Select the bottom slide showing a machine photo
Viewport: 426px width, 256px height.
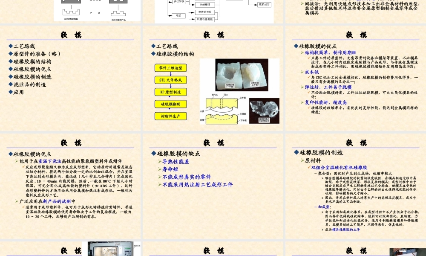click(70, 249)
